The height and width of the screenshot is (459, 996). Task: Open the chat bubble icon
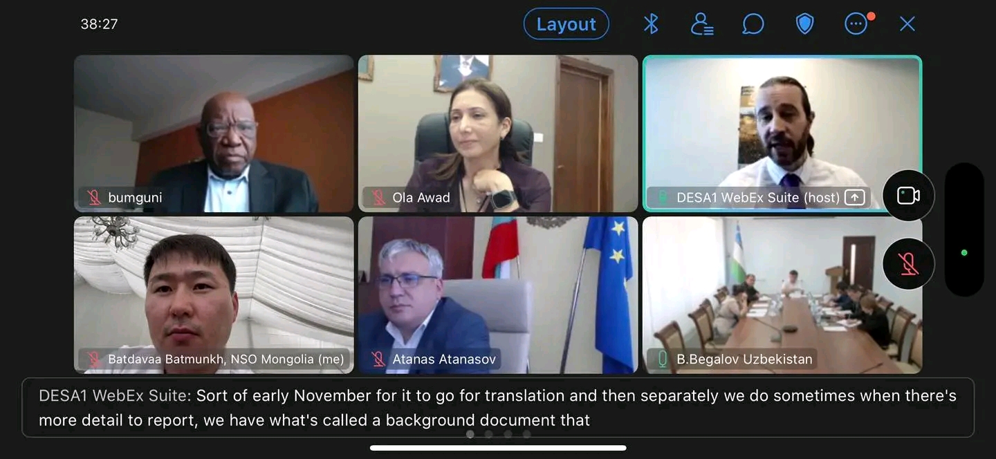tap(753, 24)
